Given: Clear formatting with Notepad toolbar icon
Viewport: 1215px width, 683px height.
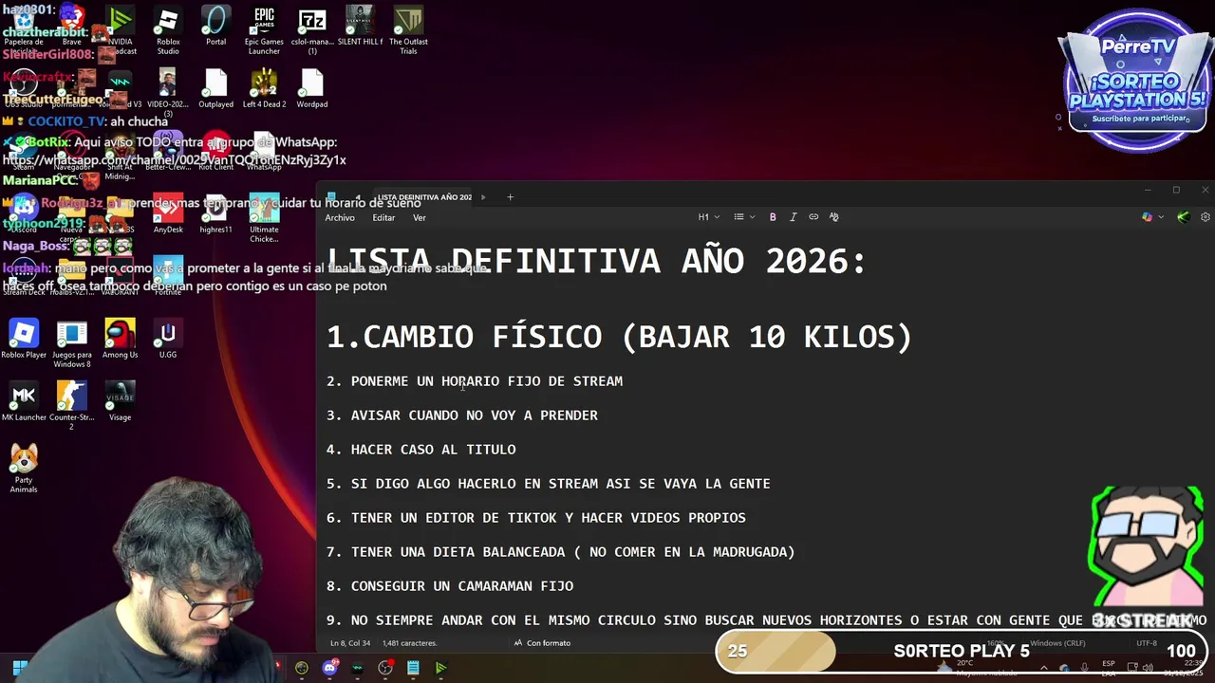Looking at the screenshot, I should click(834, 217).
